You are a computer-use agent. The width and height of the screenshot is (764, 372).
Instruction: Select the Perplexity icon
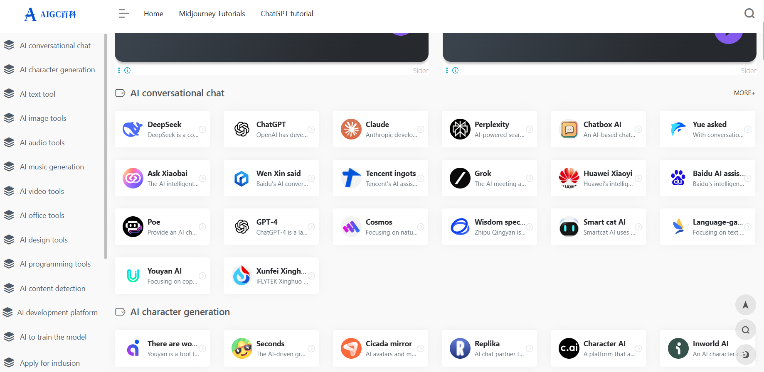pos(460,129)
